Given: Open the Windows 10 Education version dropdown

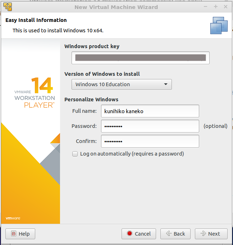Looking at the screenshot, I should point(122,84).
